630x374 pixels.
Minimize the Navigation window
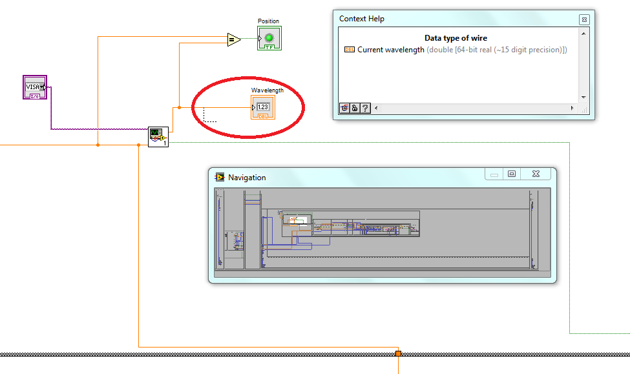click(494, 174)
